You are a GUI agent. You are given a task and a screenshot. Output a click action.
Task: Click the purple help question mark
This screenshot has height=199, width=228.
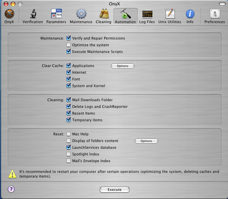[x=11, y=189]
